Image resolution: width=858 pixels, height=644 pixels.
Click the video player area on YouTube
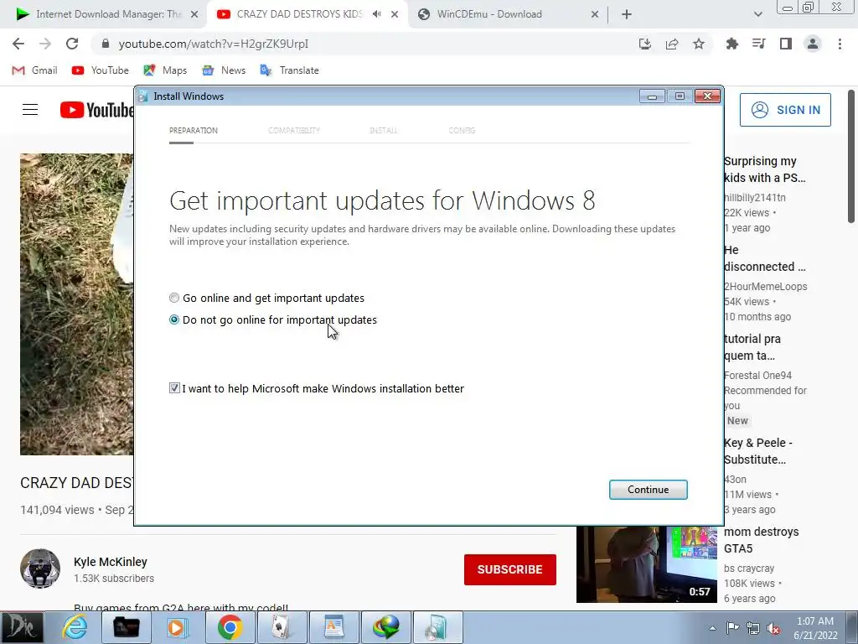[76, 304]
